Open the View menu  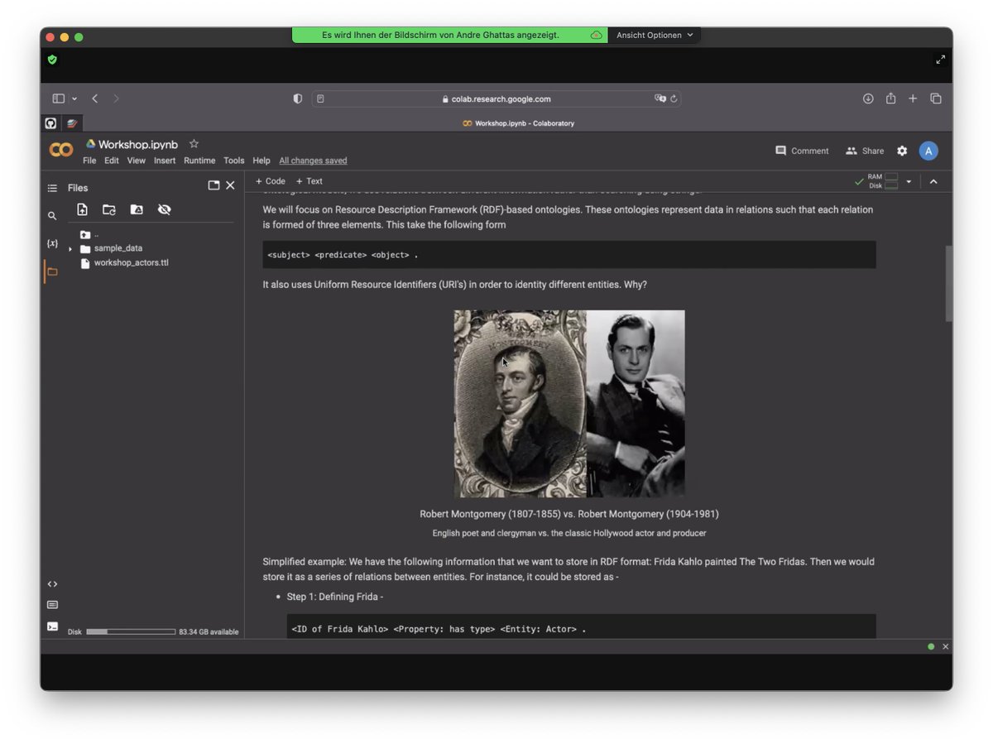[137, 161]
